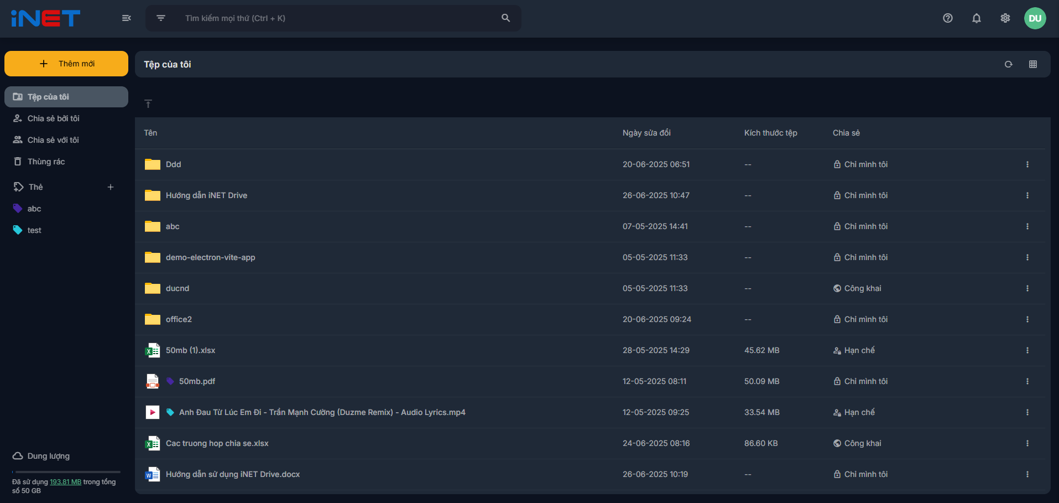
Task: Open Chia sẻ với tôi section
Action: pos(66,140)
